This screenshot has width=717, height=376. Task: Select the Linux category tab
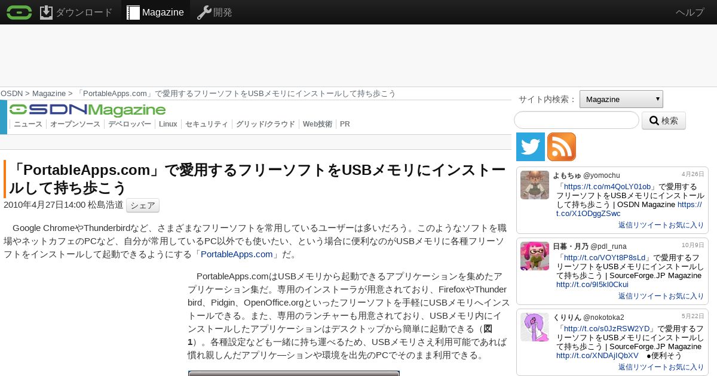pos(168,124)
